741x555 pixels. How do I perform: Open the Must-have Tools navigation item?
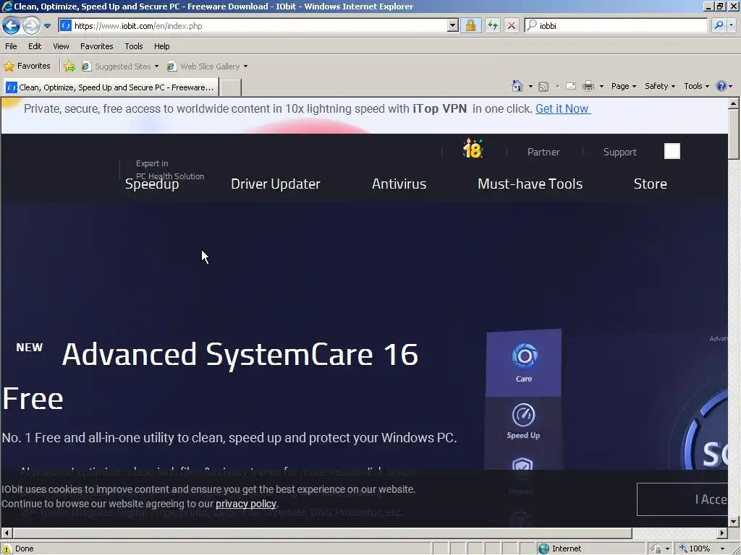[x=530, y=184]
